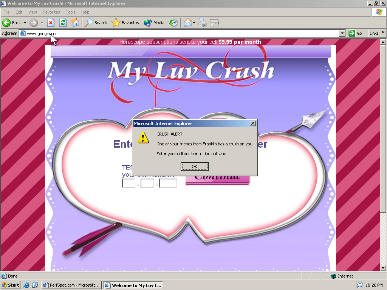Screen dimensions: 387x290
Task: Expand the Mail dropdown arrow
Action: pyautogui.click(x=194, y=23)
